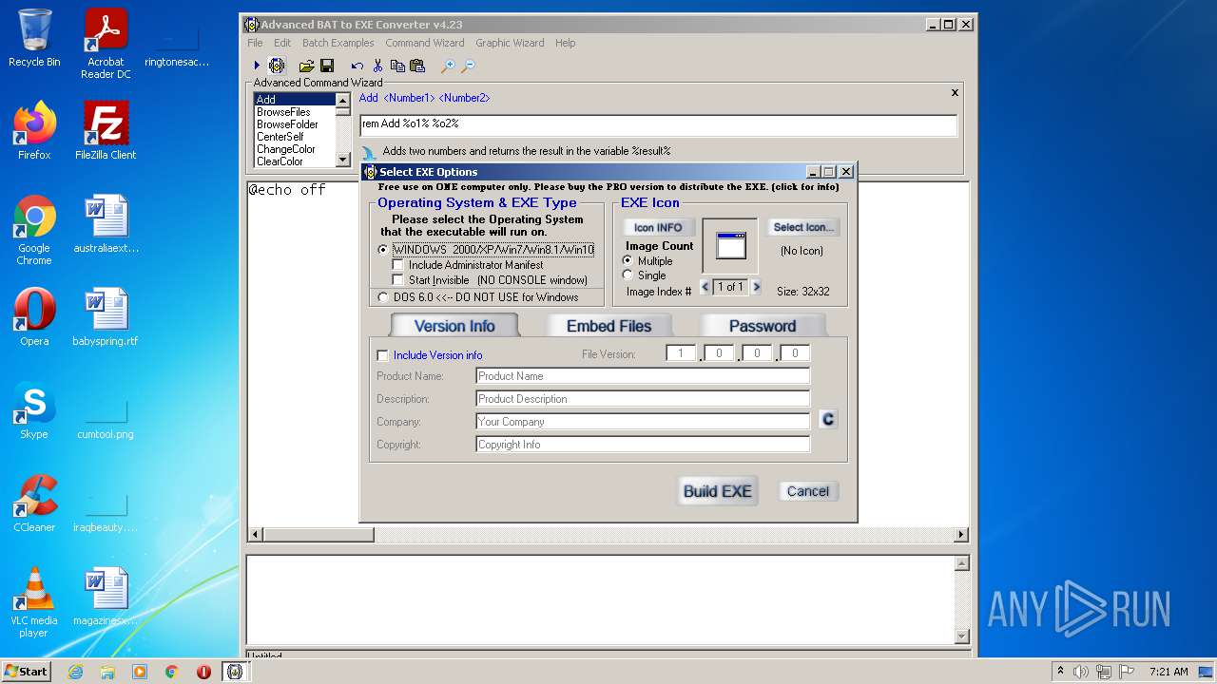Image resolution: width=1217 pixels, height=684 pixels.
Task: Click the Run batch play arrow icon
Action: click(257, 66)
